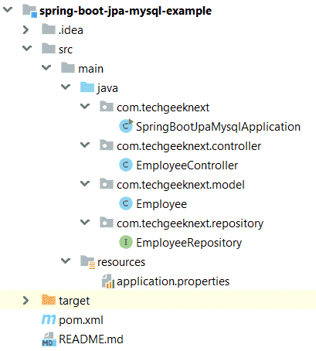Collapse the spring-boot-jpa-mysql-example project root

click(8, 9)
